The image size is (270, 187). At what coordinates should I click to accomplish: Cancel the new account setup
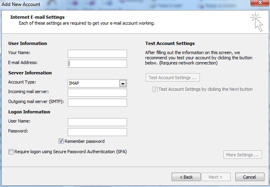point(250,177)
